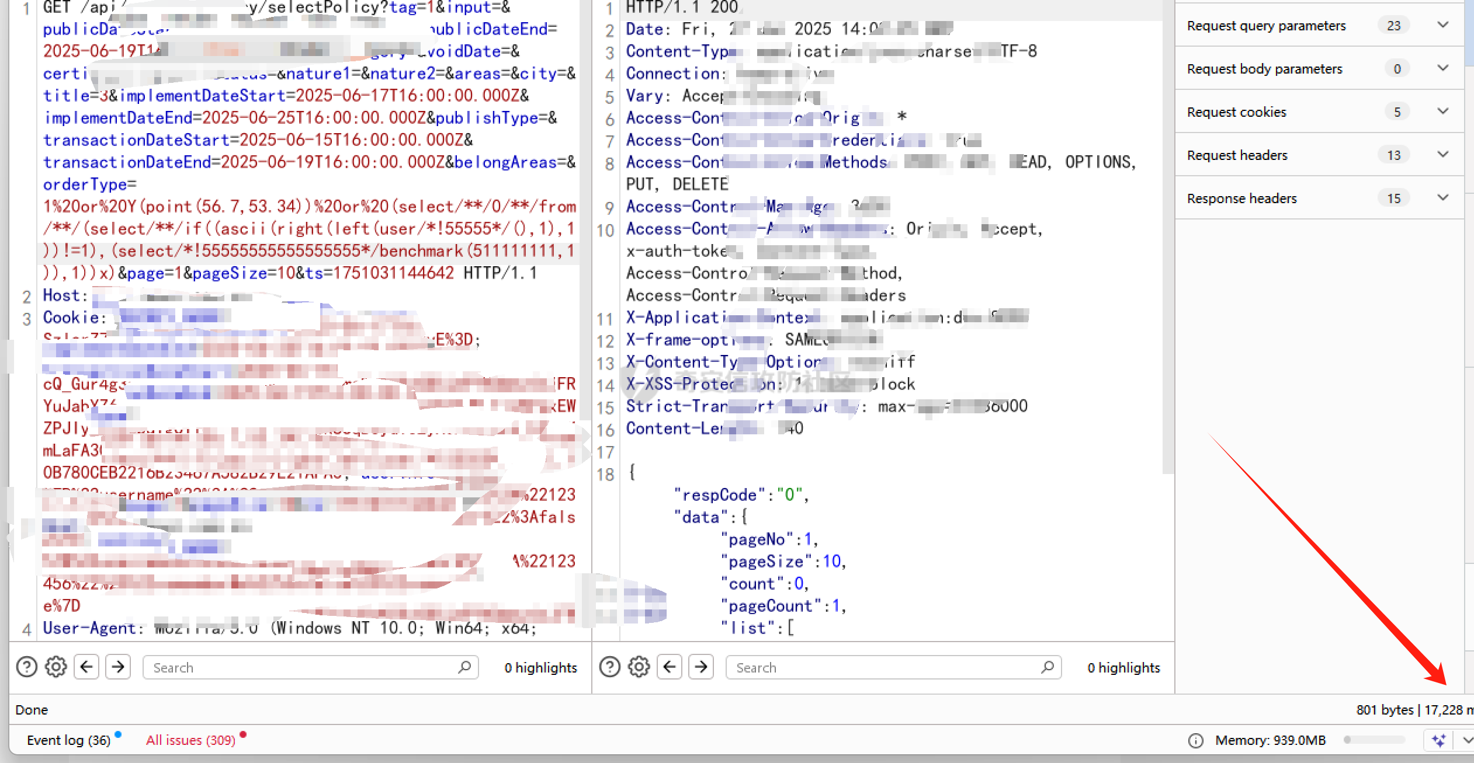Open request panel settings gear
This screenshot has width=1474, height=763.
[x=56, y=667]
